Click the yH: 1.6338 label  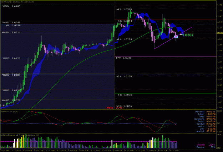[13, 26]
